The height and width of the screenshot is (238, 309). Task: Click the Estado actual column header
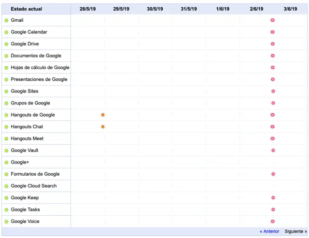[x=27, y=9]
